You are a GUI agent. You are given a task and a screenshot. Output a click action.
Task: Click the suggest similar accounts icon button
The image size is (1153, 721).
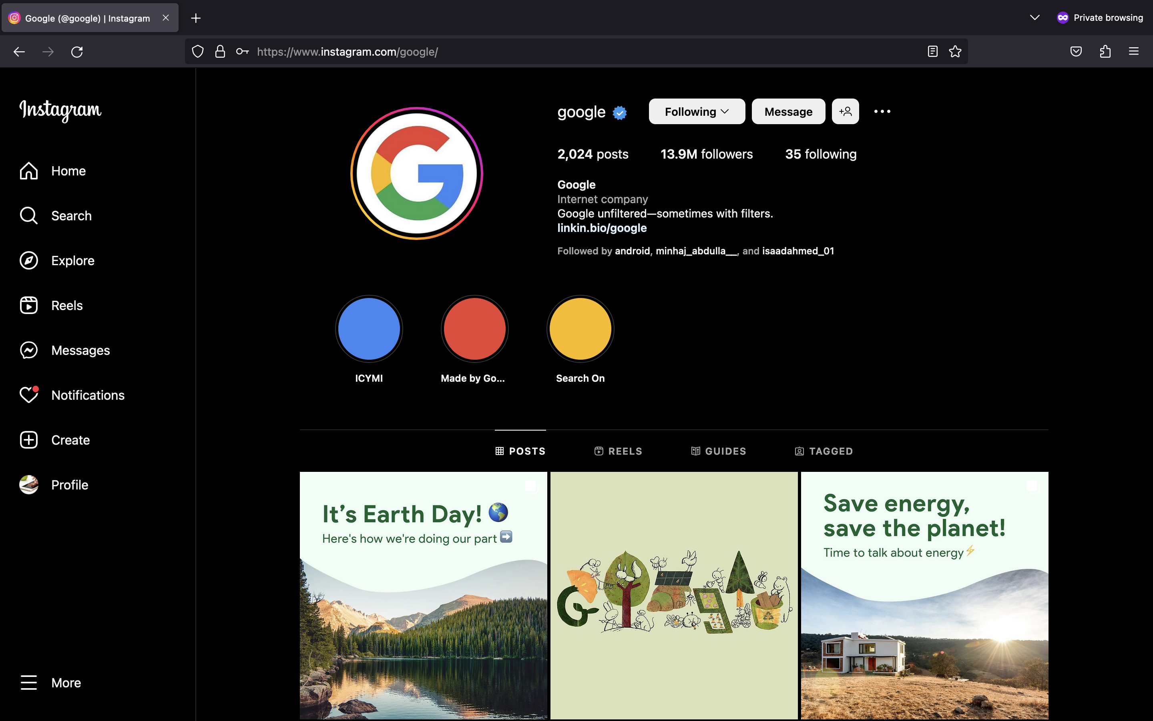click(x=845, y=112)
